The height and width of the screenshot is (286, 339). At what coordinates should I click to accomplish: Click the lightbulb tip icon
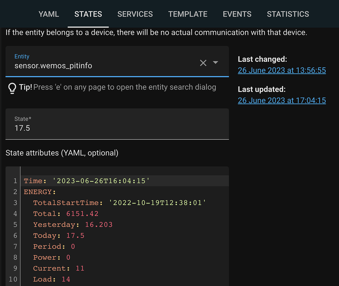pos(12,88)
